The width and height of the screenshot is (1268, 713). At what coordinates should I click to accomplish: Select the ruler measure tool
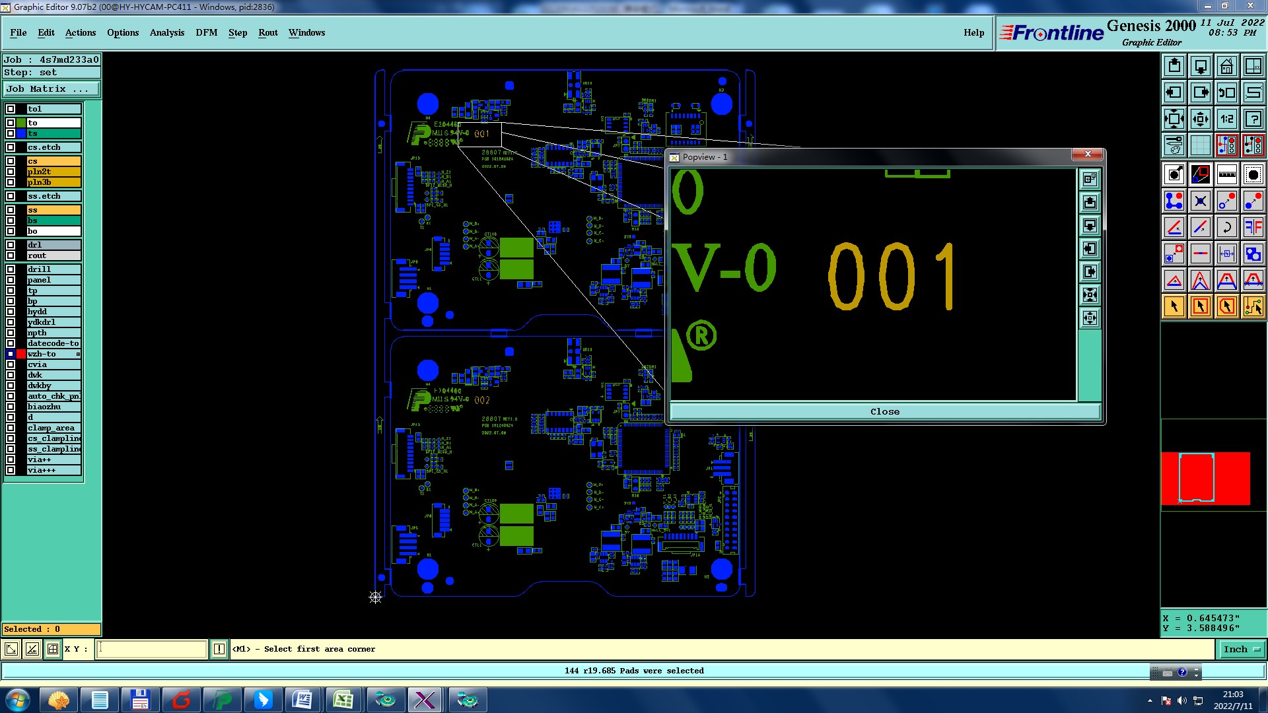pyautogui.click(x=1226, y=174)
